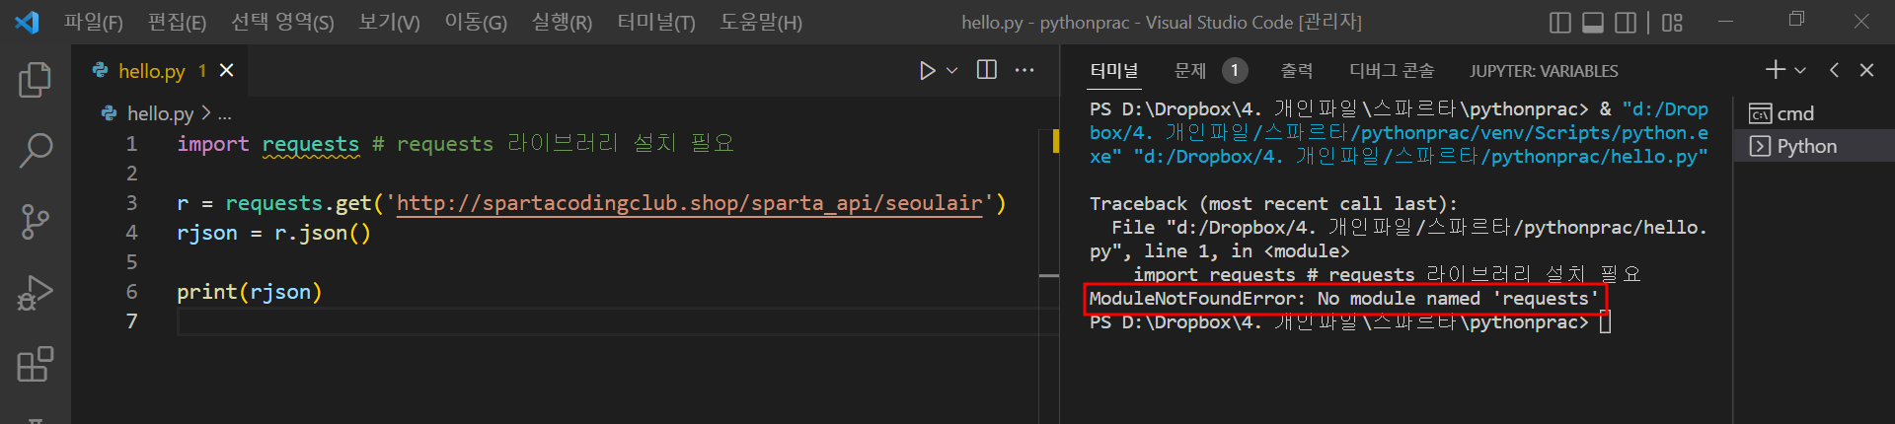Viewport: 1895px width, 424px height.
Task: Switch to the 터미널 panel tab
Action: click(x=1114, y=70)
